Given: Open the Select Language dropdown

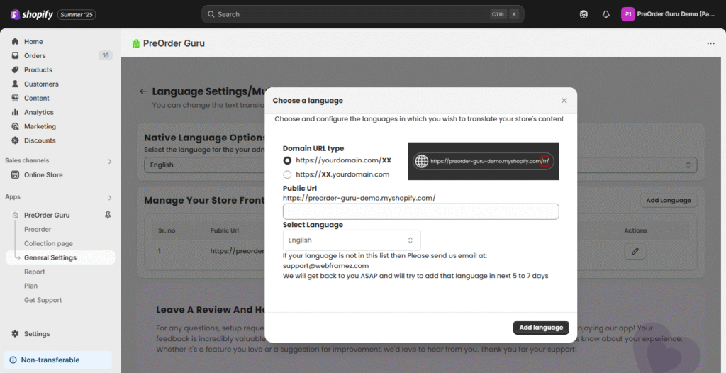Looking at the screenshot, I should (351, 240).
